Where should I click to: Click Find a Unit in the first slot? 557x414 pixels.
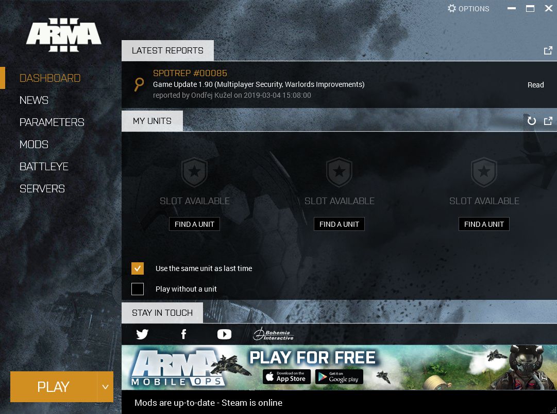tap(194, 224)
